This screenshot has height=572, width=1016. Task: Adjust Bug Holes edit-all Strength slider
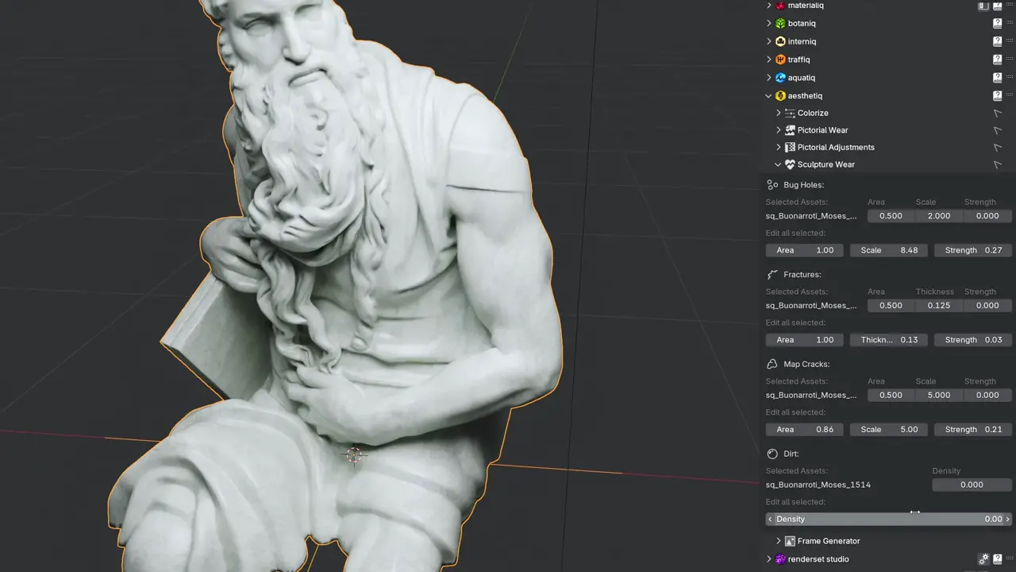click(973, 250)
